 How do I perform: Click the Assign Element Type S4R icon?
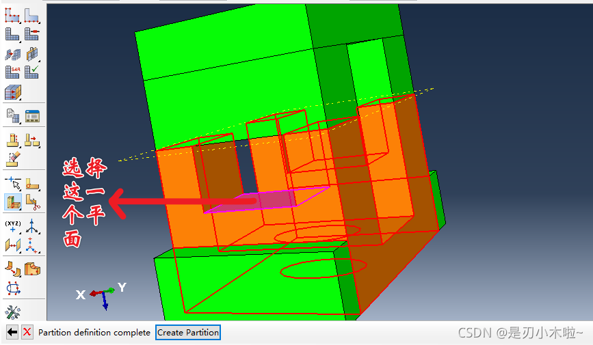pyautogui.click(x=12, y=72)
